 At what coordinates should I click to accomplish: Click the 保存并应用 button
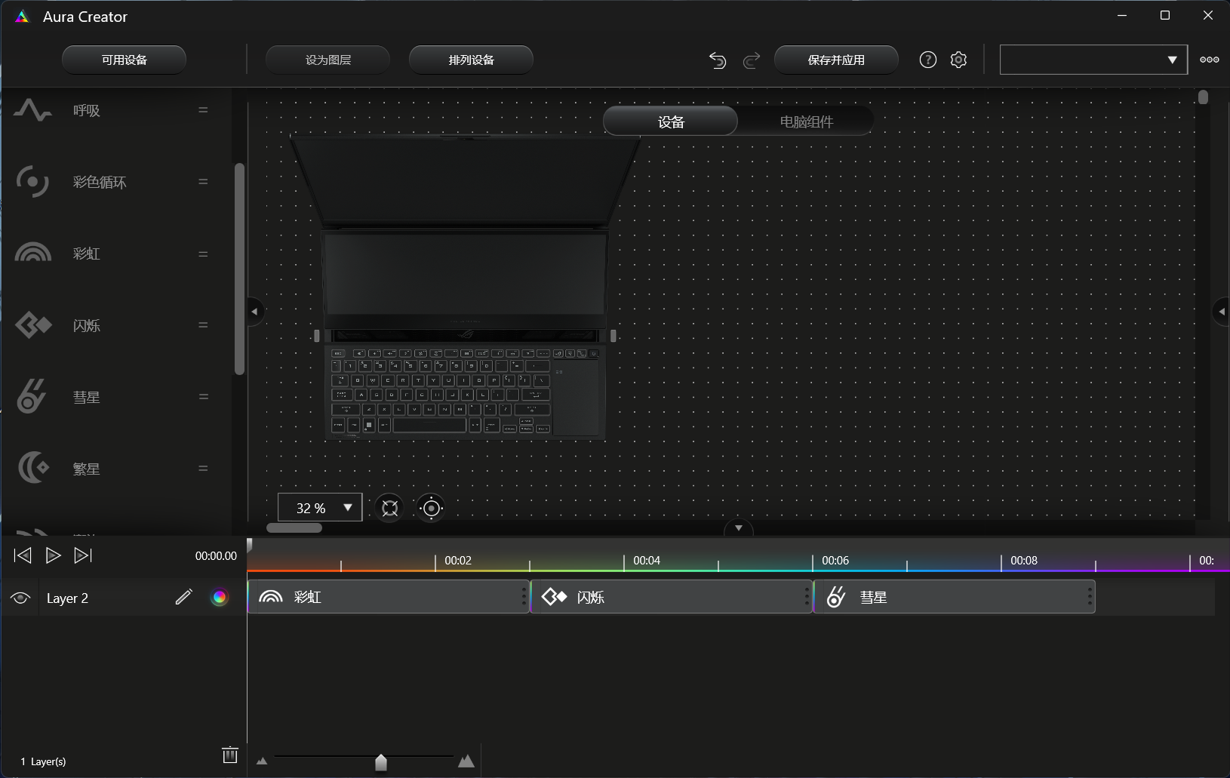point(837,60)
